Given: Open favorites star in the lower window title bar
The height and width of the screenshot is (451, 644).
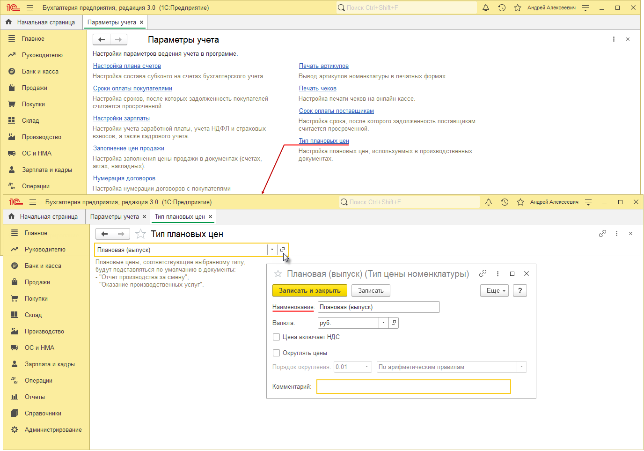Looking at the screenshot, I should [x=520, y=202].
